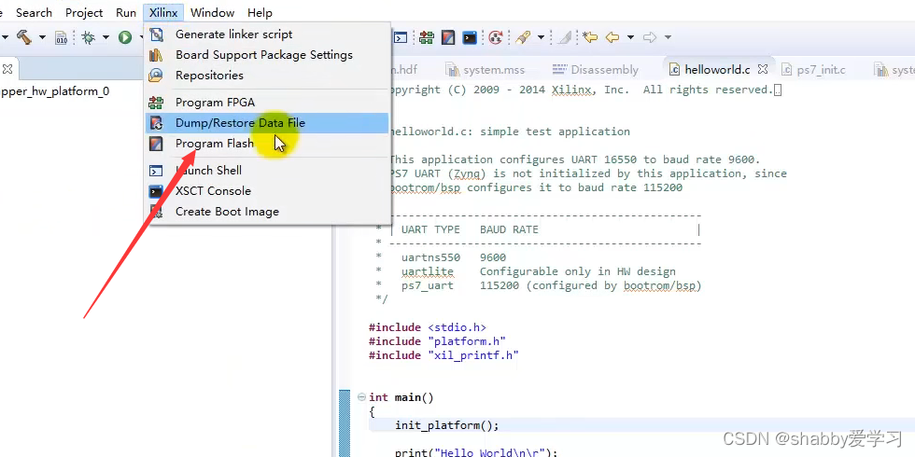Select Launch Shell menu entry

(x=267, y=170)
